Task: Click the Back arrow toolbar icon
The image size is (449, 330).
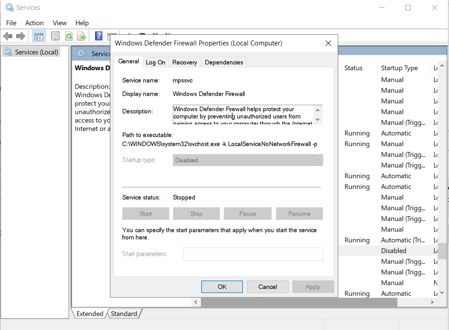Action: (8, 36)
